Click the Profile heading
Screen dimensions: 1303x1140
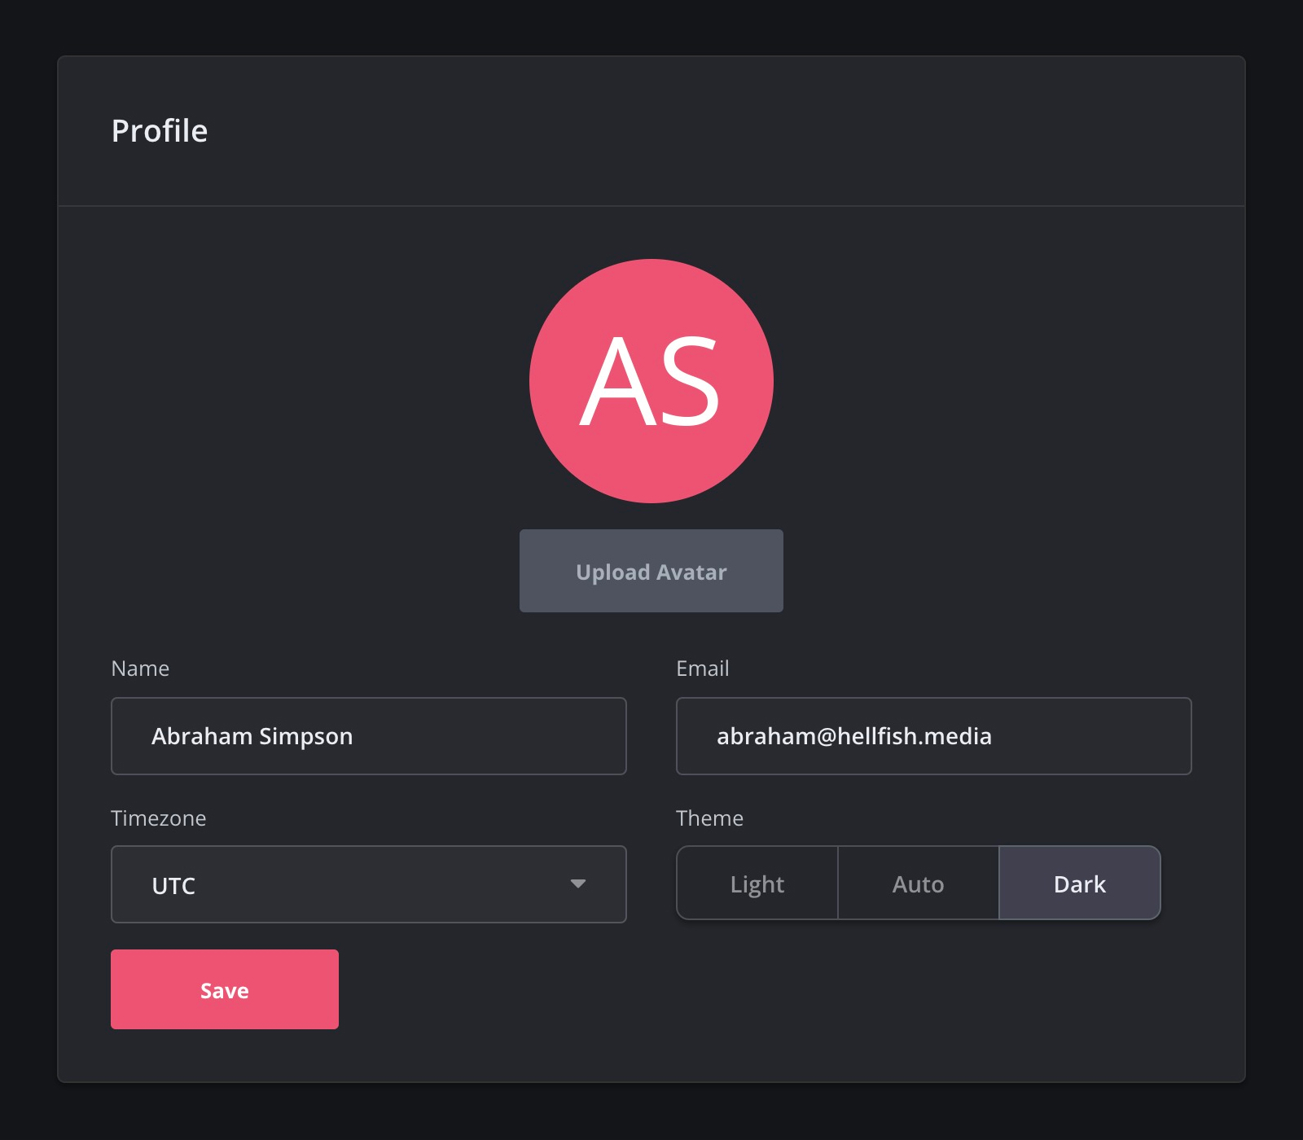[160, 131]
